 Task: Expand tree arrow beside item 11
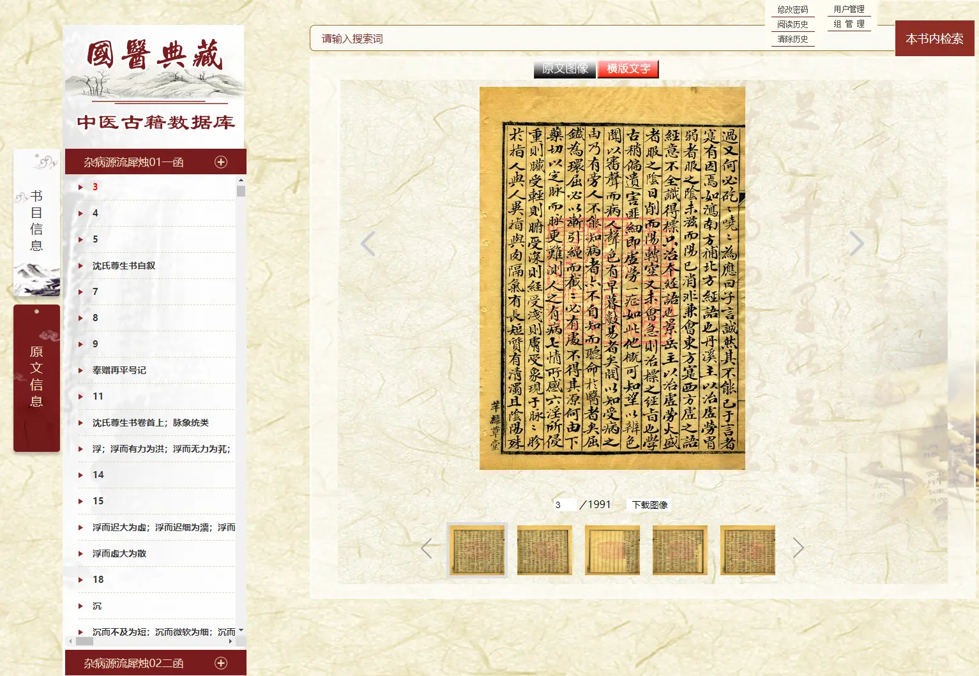click(x=81, y=396)
